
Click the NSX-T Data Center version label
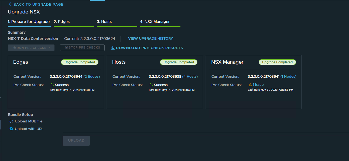(33, 39)
